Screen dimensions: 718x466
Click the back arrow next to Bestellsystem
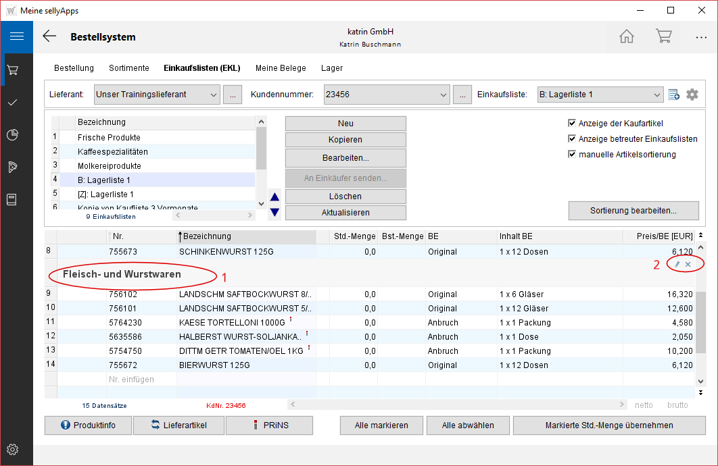[49, 36]
